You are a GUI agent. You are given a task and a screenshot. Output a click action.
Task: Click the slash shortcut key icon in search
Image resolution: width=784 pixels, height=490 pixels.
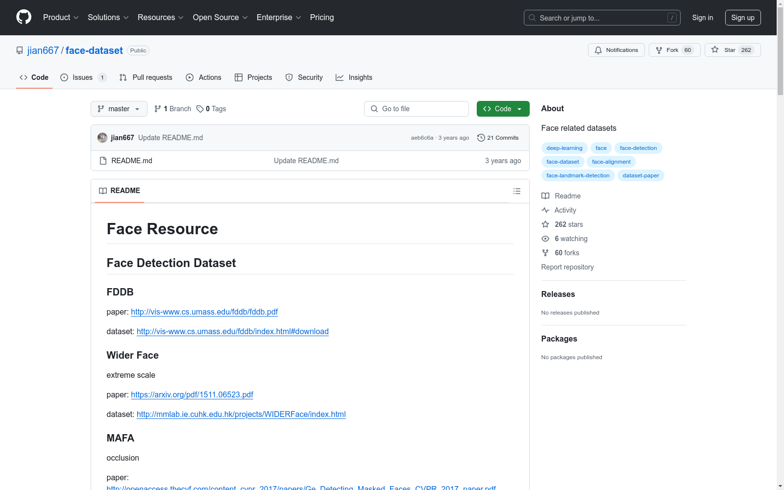(672, 18)
